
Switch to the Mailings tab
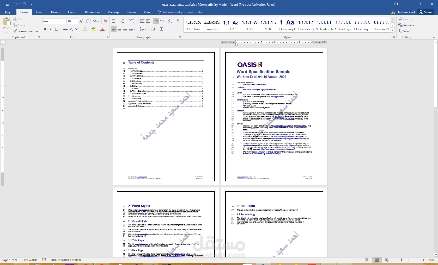(113, 12)
